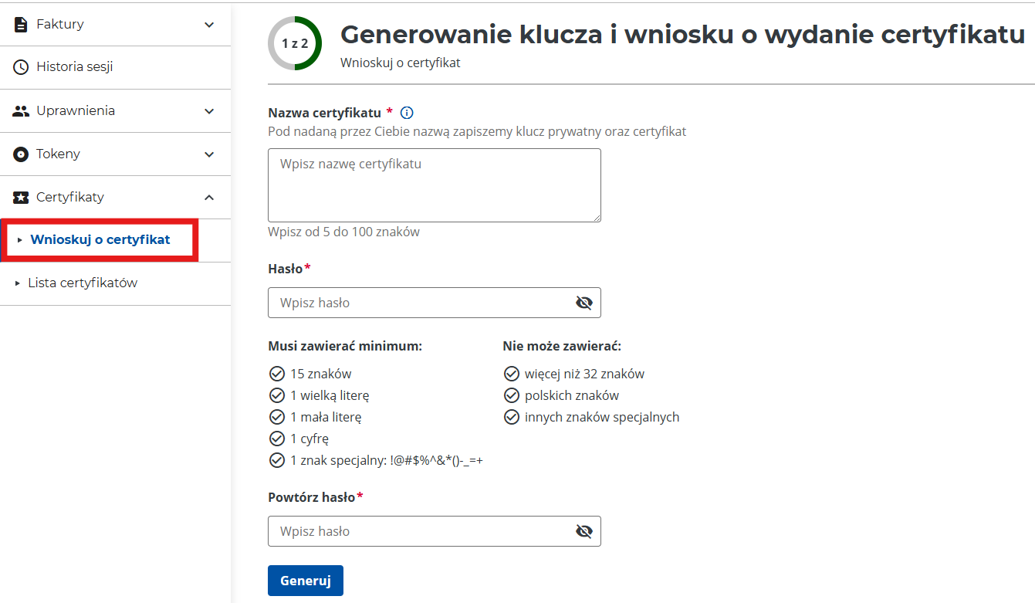
Task: Open the info tooltip next to Nazwa certyfikatu
Action: (x=407, y=113)
